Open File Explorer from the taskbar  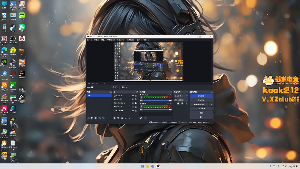pyautogui.click(x=147, y=166)
